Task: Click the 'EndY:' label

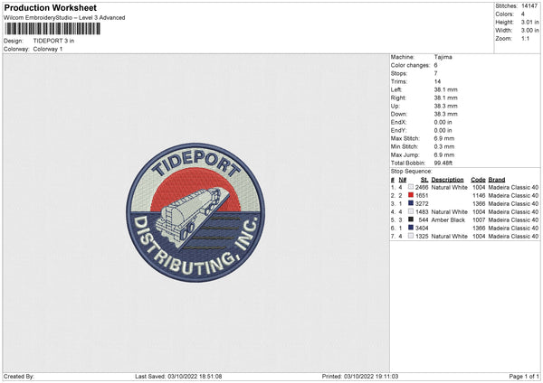Action: point(398,131)
